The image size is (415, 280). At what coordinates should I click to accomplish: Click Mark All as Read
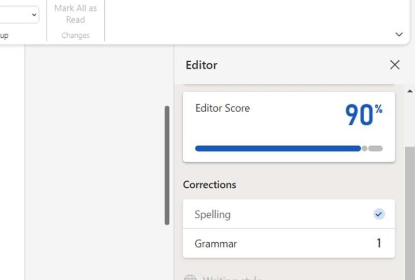point(76,14)
